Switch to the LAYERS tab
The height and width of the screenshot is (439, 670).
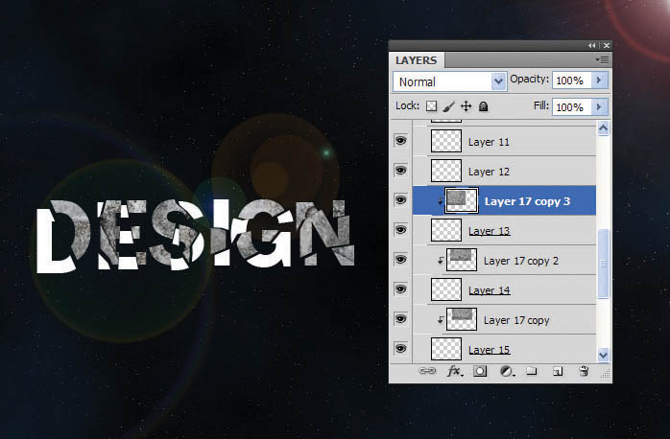(x=417, y=60)
